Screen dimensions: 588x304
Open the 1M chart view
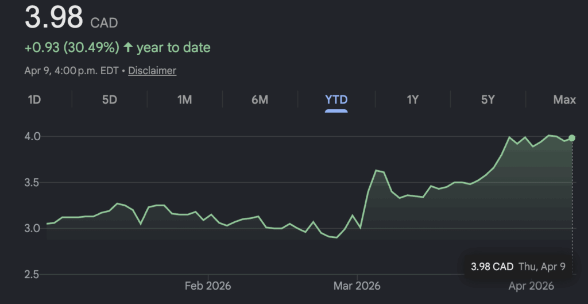pyautogui.click(x=184, y=100)
